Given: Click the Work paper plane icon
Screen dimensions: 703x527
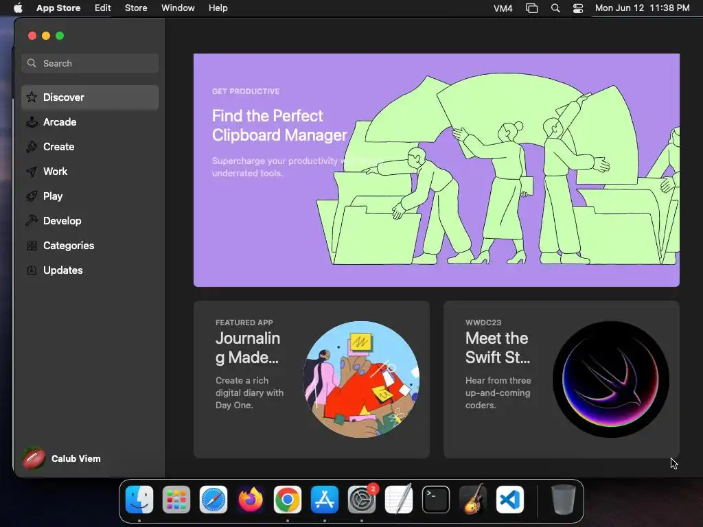Looking at the screenshot, I should [x=32, y=171].
